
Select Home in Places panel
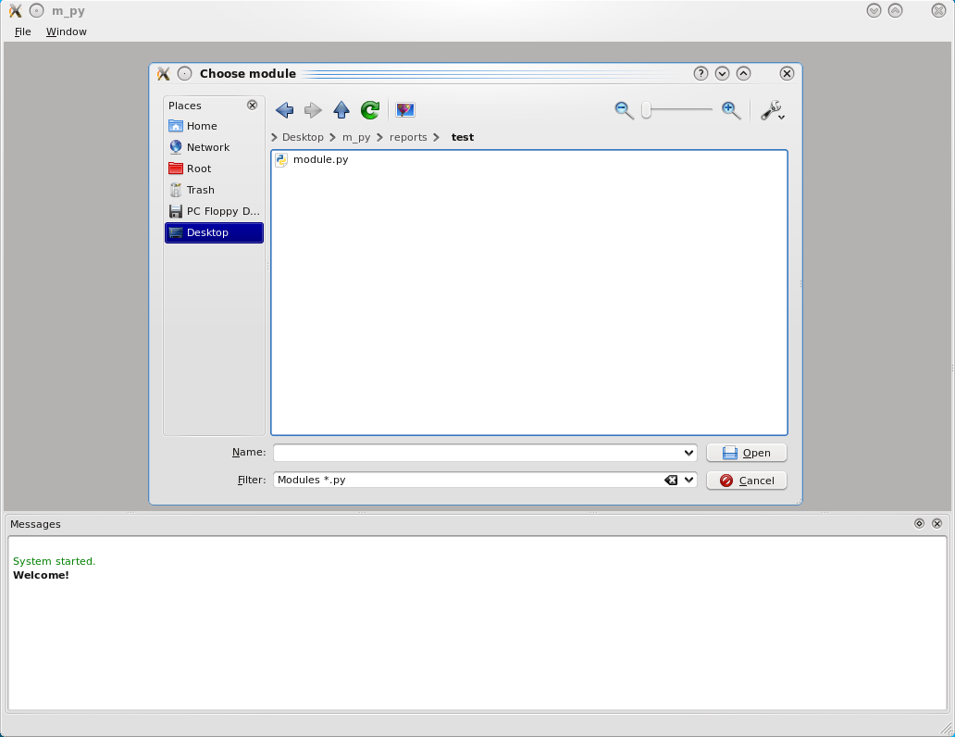click(202, 126)
